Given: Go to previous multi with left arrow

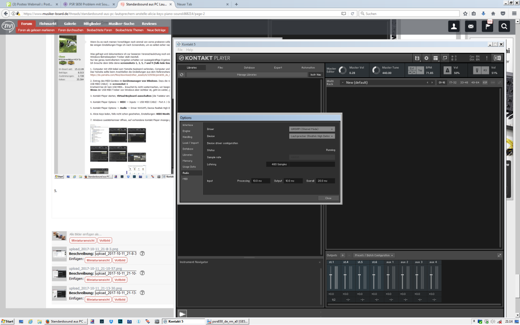Looking at the screenshot, I should (427, 82).
